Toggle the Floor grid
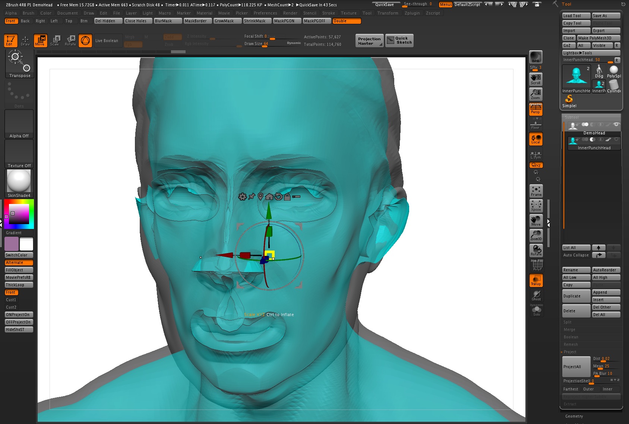The image size is (629, 424). [x=536, y=124]
